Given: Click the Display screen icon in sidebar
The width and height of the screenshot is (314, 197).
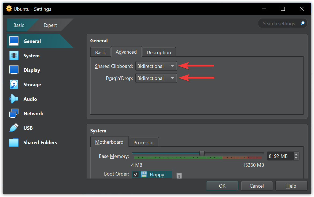Looking at the screenshot, I should pos(14,70).
